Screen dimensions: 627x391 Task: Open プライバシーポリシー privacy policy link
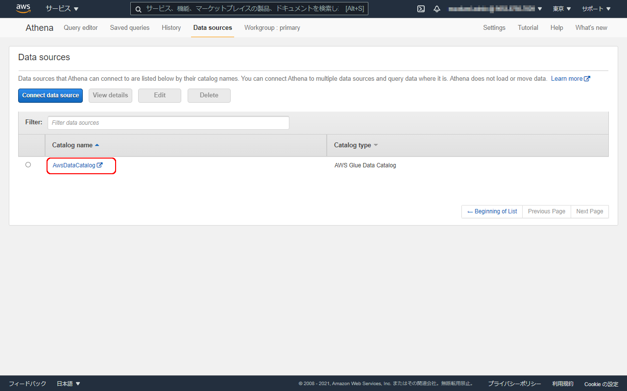pos(514,384)
